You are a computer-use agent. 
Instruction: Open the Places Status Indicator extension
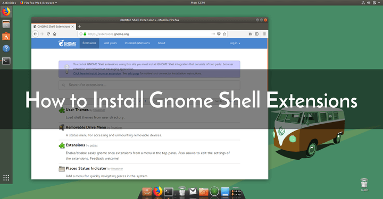(x=86, y=168)
